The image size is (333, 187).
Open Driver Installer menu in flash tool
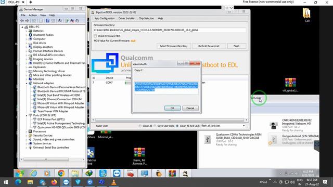pos(126,19)
